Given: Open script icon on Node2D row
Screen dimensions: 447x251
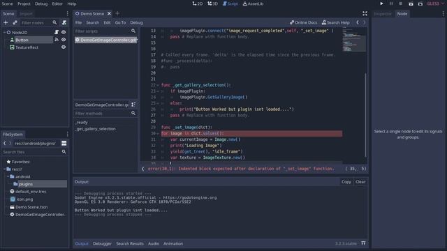Looking at the screenshot, I should [57, 32].
